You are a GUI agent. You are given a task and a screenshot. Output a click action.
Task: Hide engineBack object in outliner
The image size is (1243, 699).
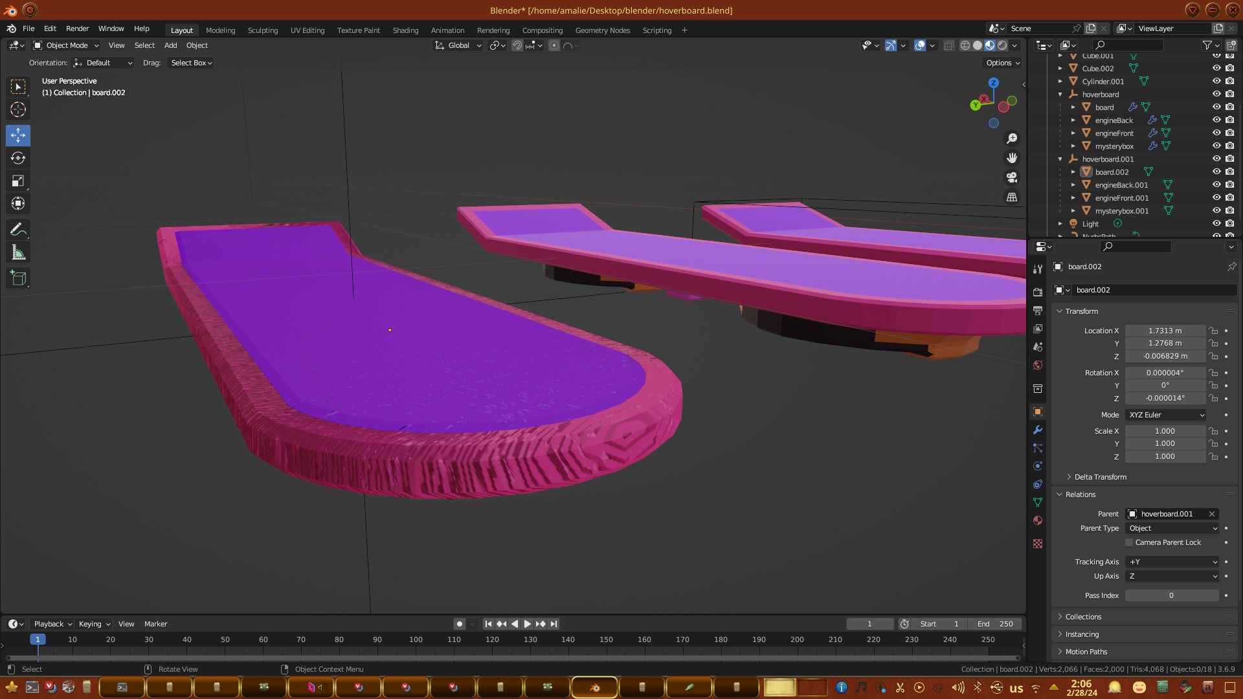click(x=1216, y=120)
